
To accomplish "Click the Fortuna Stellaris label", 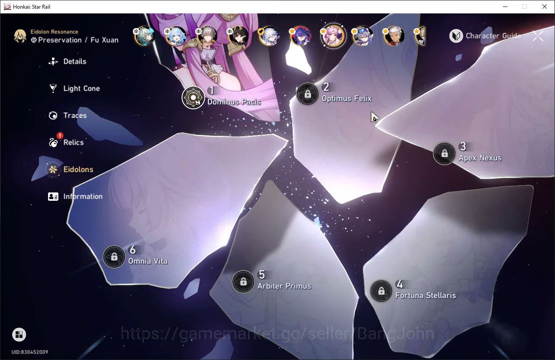I will tap(426, 296).
